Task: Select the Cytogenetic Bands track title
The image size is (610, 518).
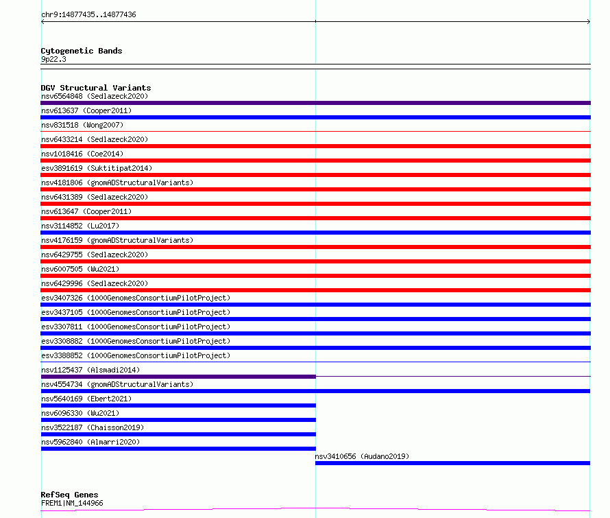Action: click(x=82, y=51)
